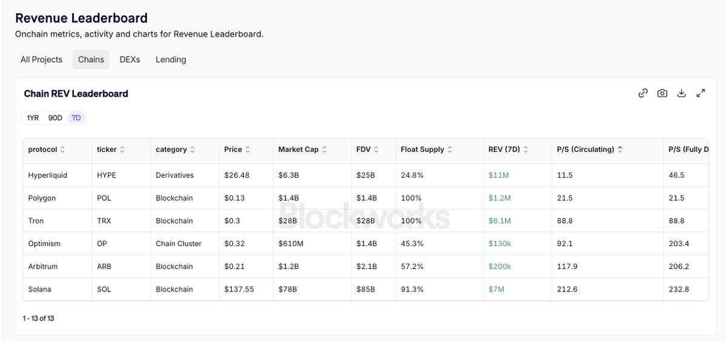
Task: Select the 1YR time range
Action: click(33, 118)
